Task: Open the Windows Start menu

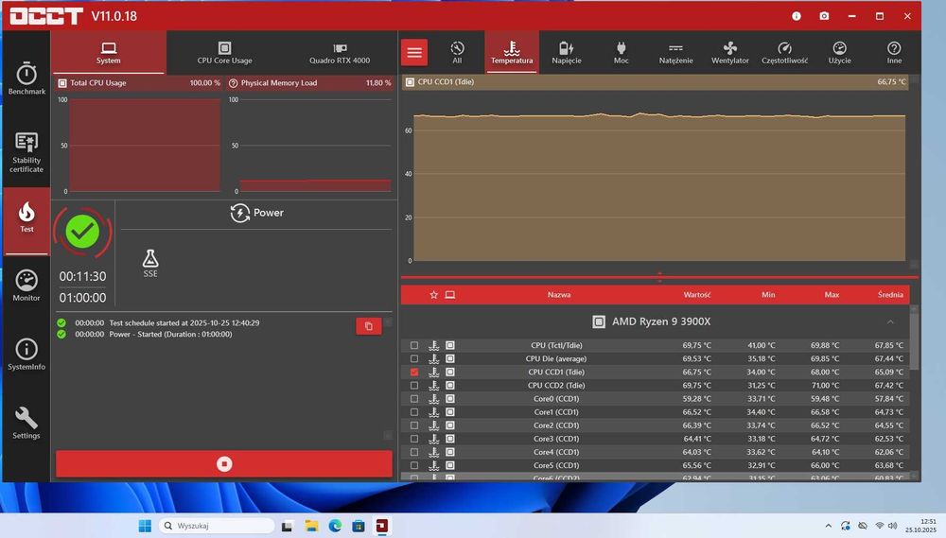Action: 145,526
